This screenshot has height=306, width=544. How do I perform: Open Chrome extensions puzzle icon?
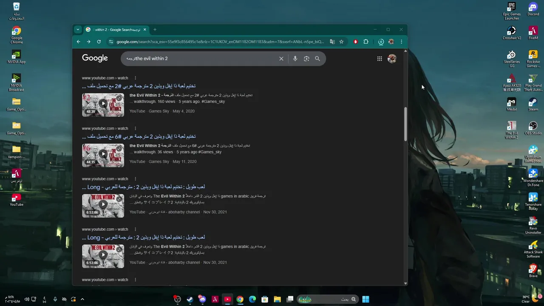click(365, 42)
